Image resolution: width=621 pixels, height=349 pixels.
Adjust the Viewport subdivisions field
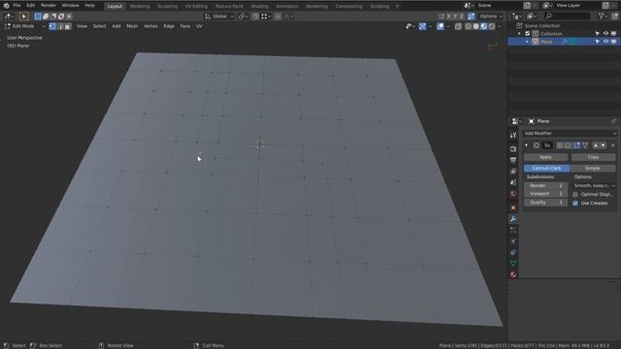tap(545, 194)
